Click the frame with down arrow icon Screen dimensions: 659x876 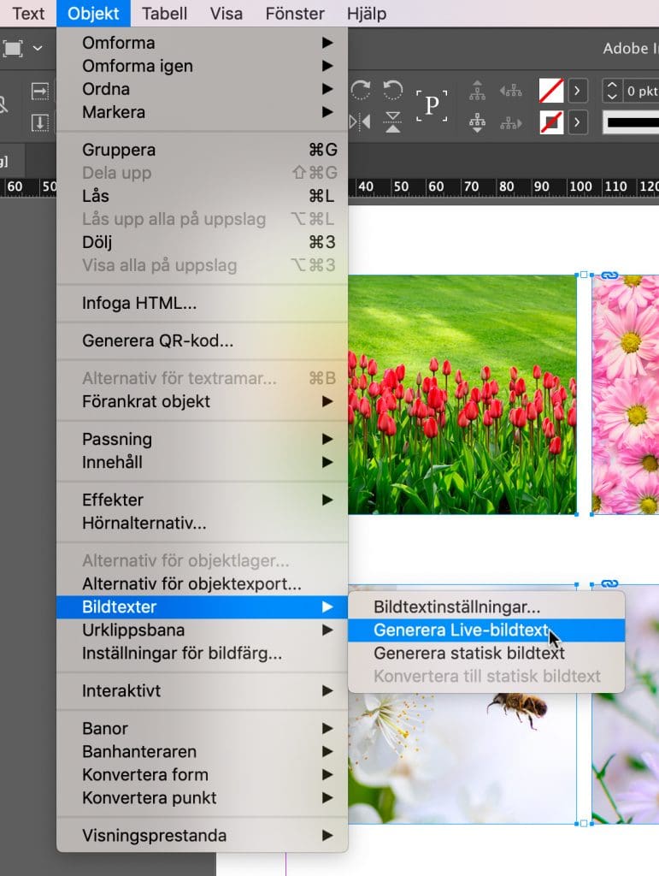pyautogui.click(x=39, y=122)
